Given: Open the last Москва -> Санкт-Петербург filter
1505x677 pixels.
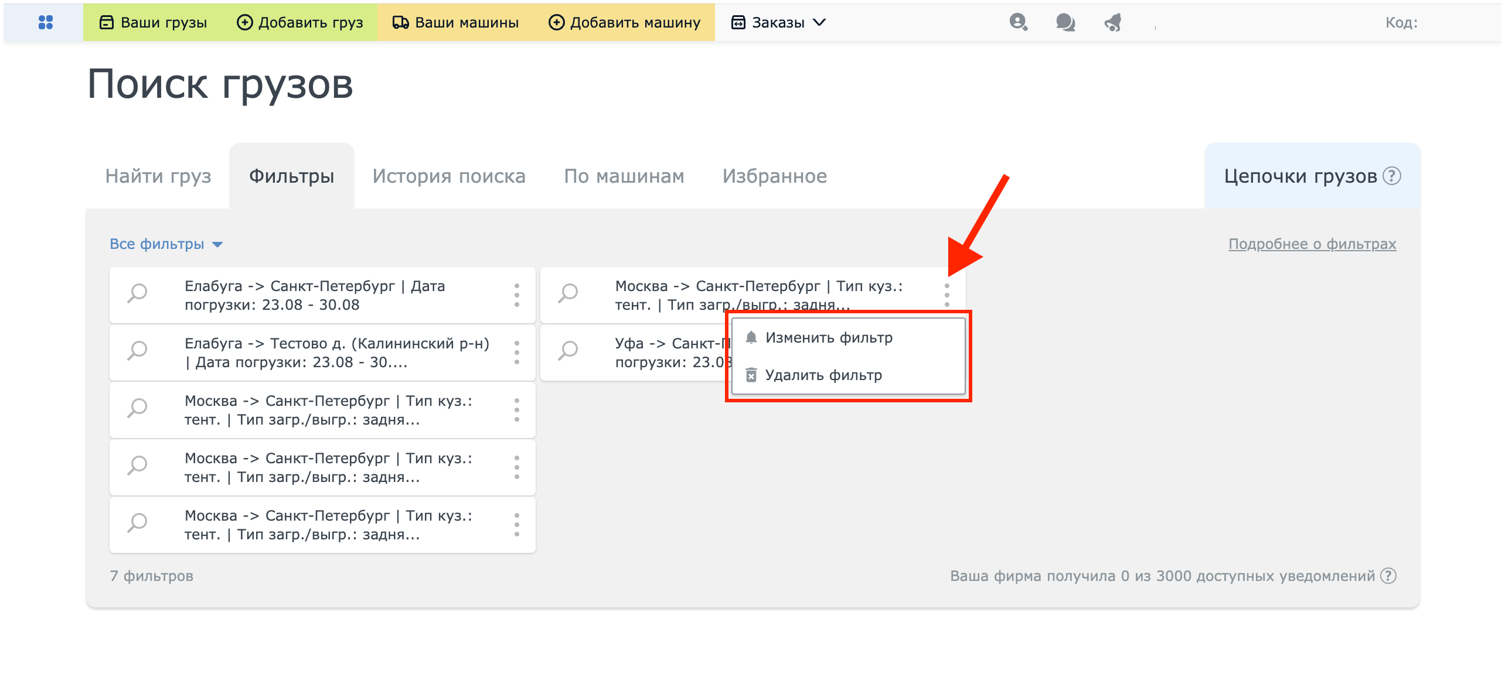Looking at the screenshot, I should coord(328,525).
